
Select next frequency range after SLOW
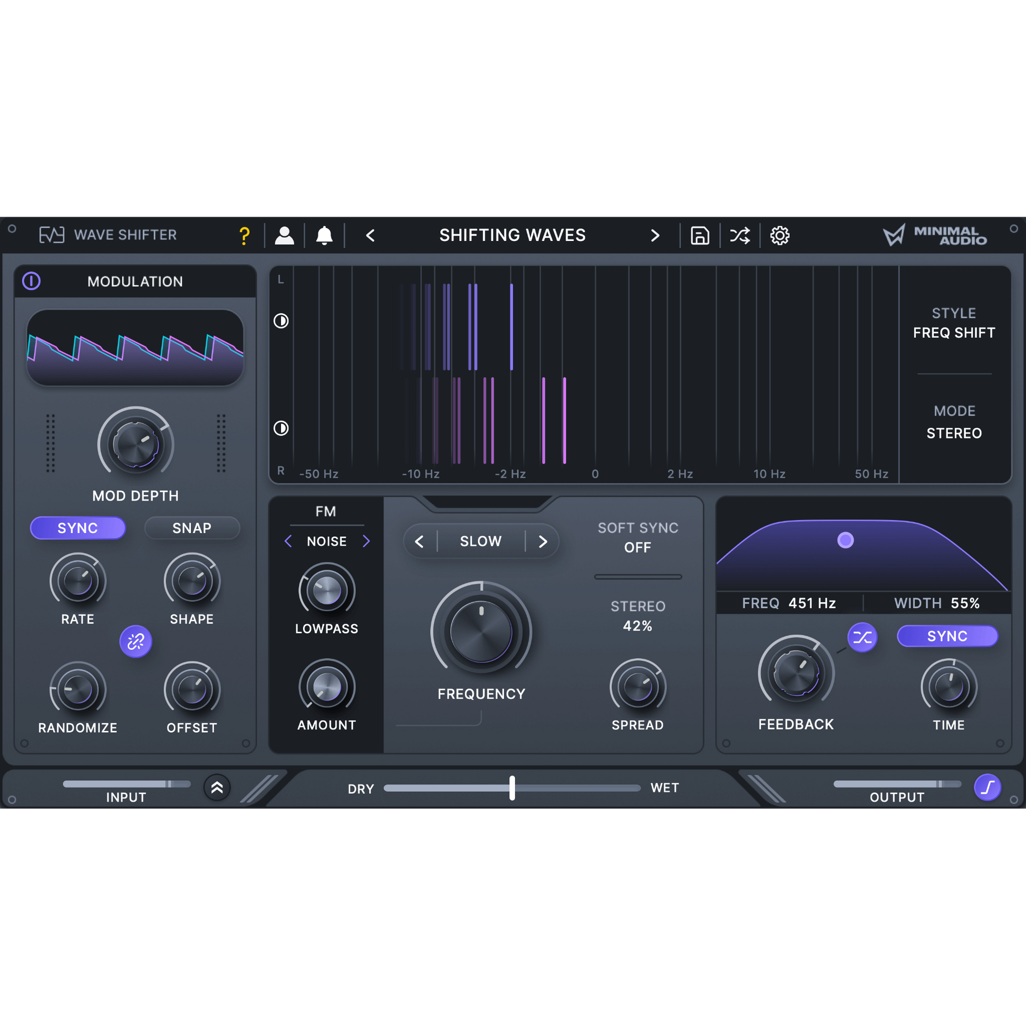point(543,541)
